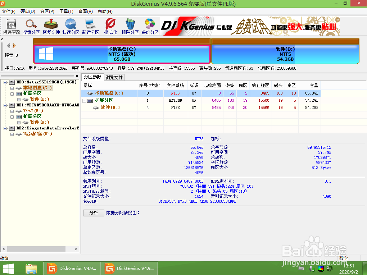Click the tree panel scroll-right arrow
This screenshot has width=367, height=275.
pos(76,249)
